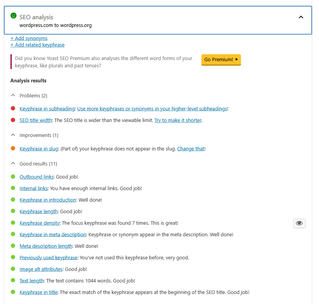Click the Text length link
The width and height of the screenshot is (319, 304).
[32, 281]
